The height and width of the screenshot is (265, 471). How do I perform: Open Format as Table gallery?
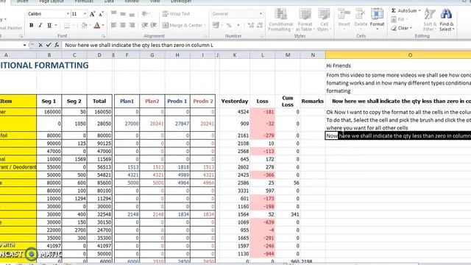coord(305,20)
